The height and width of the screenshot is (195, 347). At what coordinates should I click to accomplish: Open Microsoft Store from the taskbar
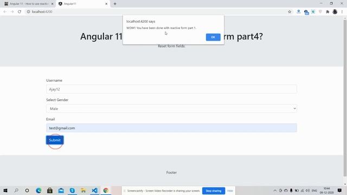50,190
